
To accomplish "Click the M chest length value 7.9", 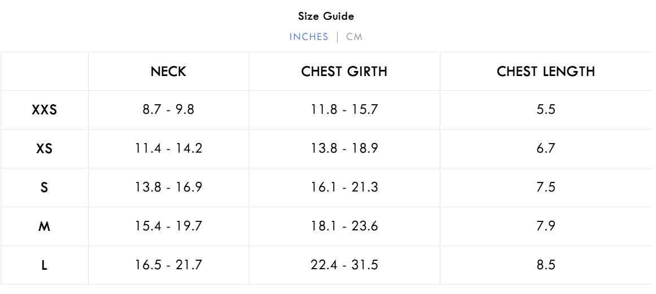I will pyautogui.click(x=546, y=226).
